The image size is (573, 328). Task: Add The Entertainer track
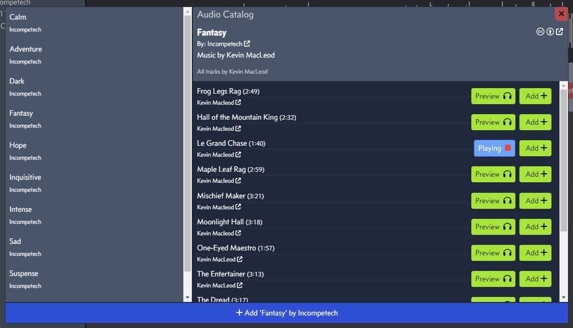(x=535, y=279)
